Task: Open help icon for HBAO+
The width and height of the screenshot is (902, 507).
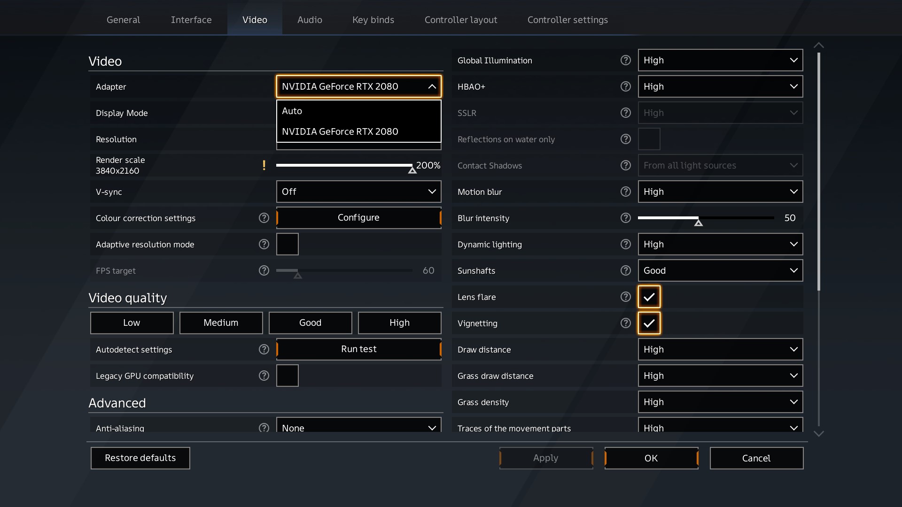Action: 625,86
